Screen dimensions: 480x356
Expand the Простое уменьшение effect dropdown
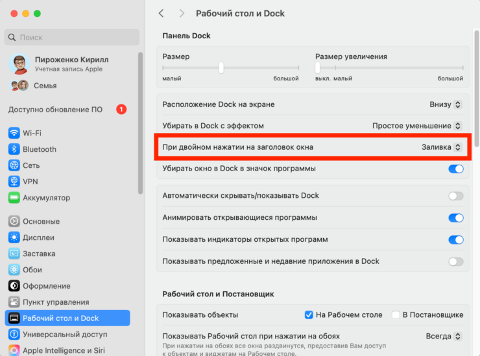coord(417,126)
